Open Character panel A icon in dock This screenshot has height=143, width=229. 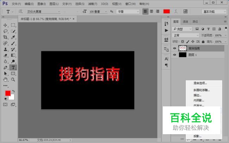[166, 59]
